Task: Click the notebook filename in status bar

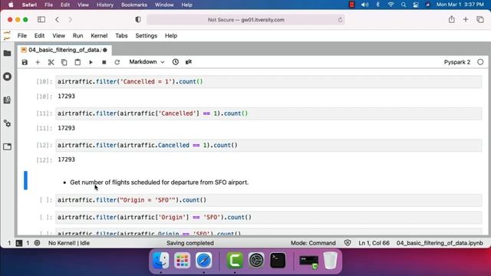Action: [x=440, y=243]
